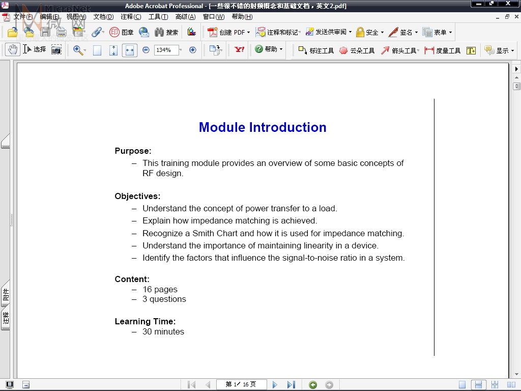Switch to single page layout
This screenshot has width=521, height=391.
[462, 385]
